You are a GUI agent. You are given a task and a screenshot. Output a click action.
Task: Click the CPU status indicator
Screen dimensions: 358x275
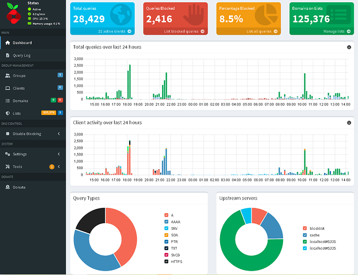[29, 19]
